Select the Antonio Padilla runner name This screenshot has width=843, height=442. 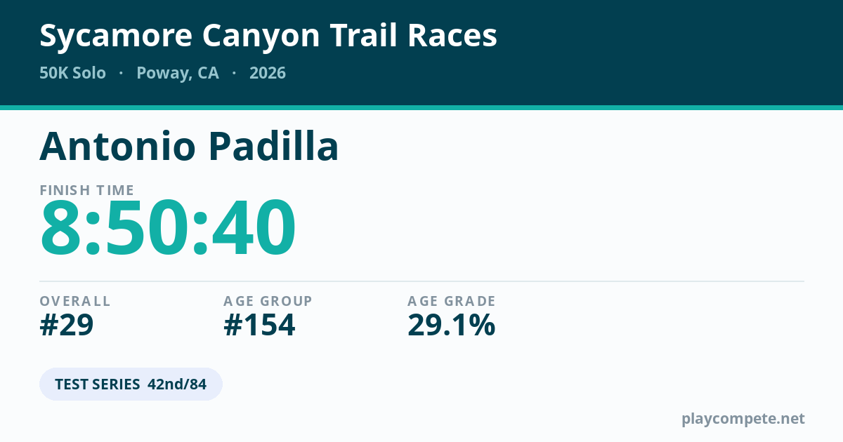(x=189, y=147)
